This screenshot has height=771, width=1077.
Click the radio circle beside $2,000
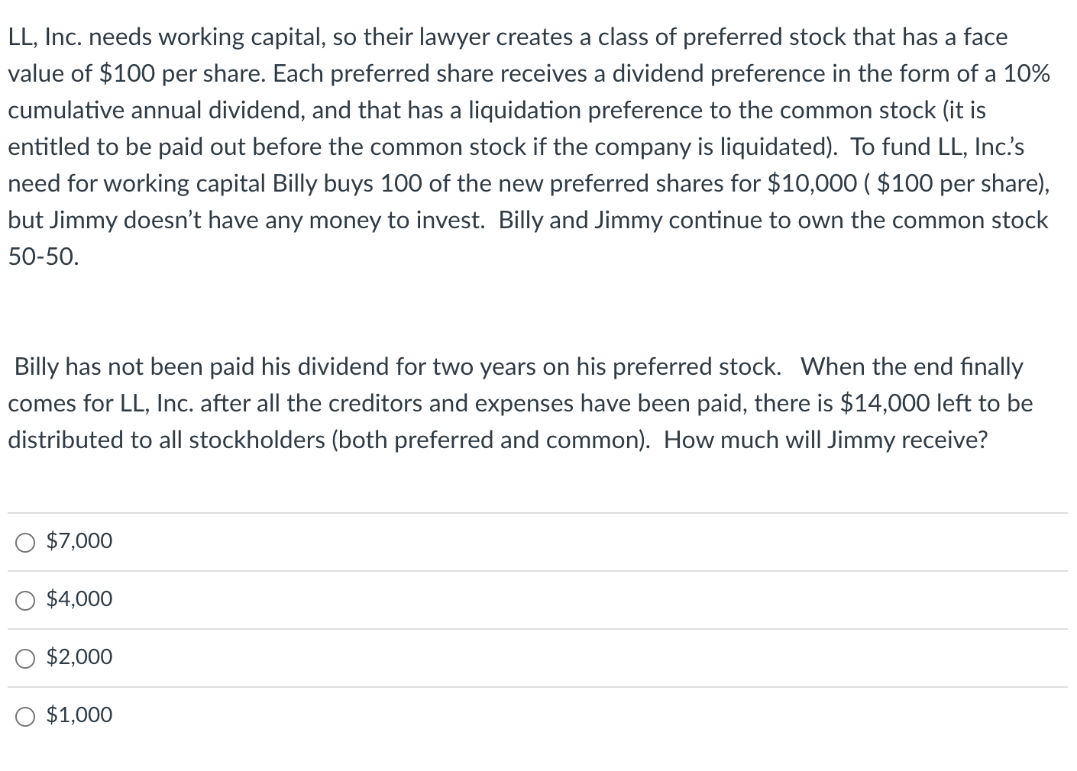tap(25, 657)
